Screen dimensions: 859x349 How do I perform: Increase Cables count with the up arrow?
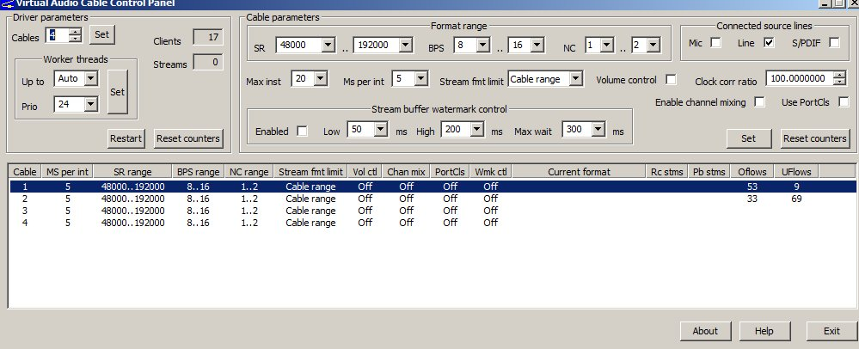[x=76, y=31]
